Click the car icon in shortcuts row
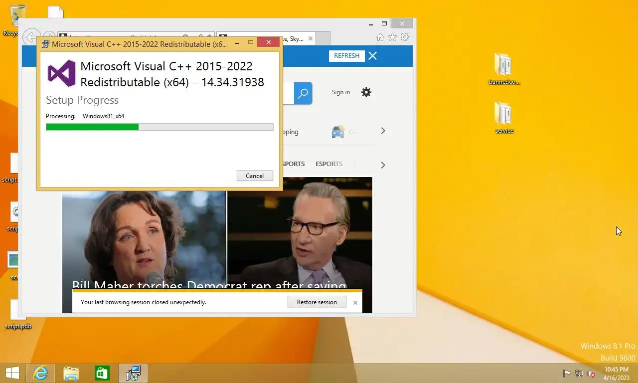This screenshot has width=638, height=383. [338, 132]
